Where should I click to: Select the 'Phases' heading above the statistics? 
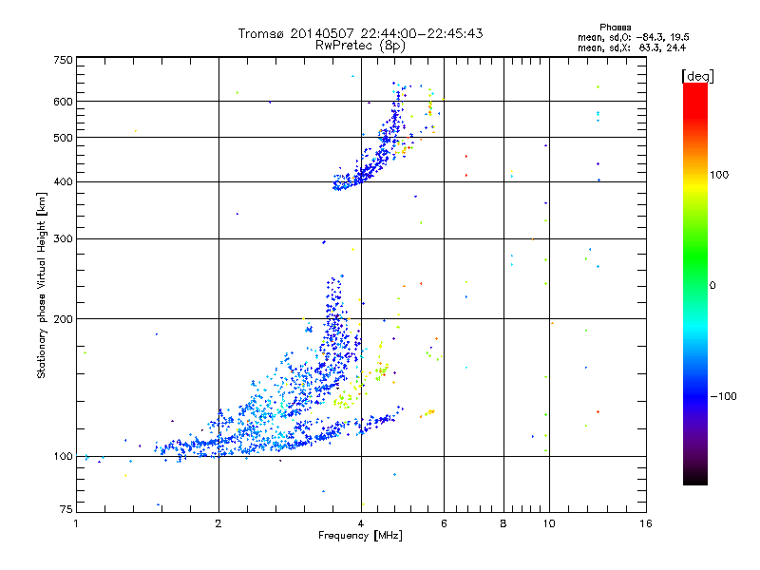coord(615,28)
